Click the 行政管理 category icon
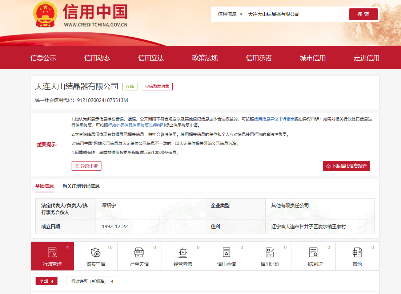Screen dimensions: 401x294 tap(52, 252)
